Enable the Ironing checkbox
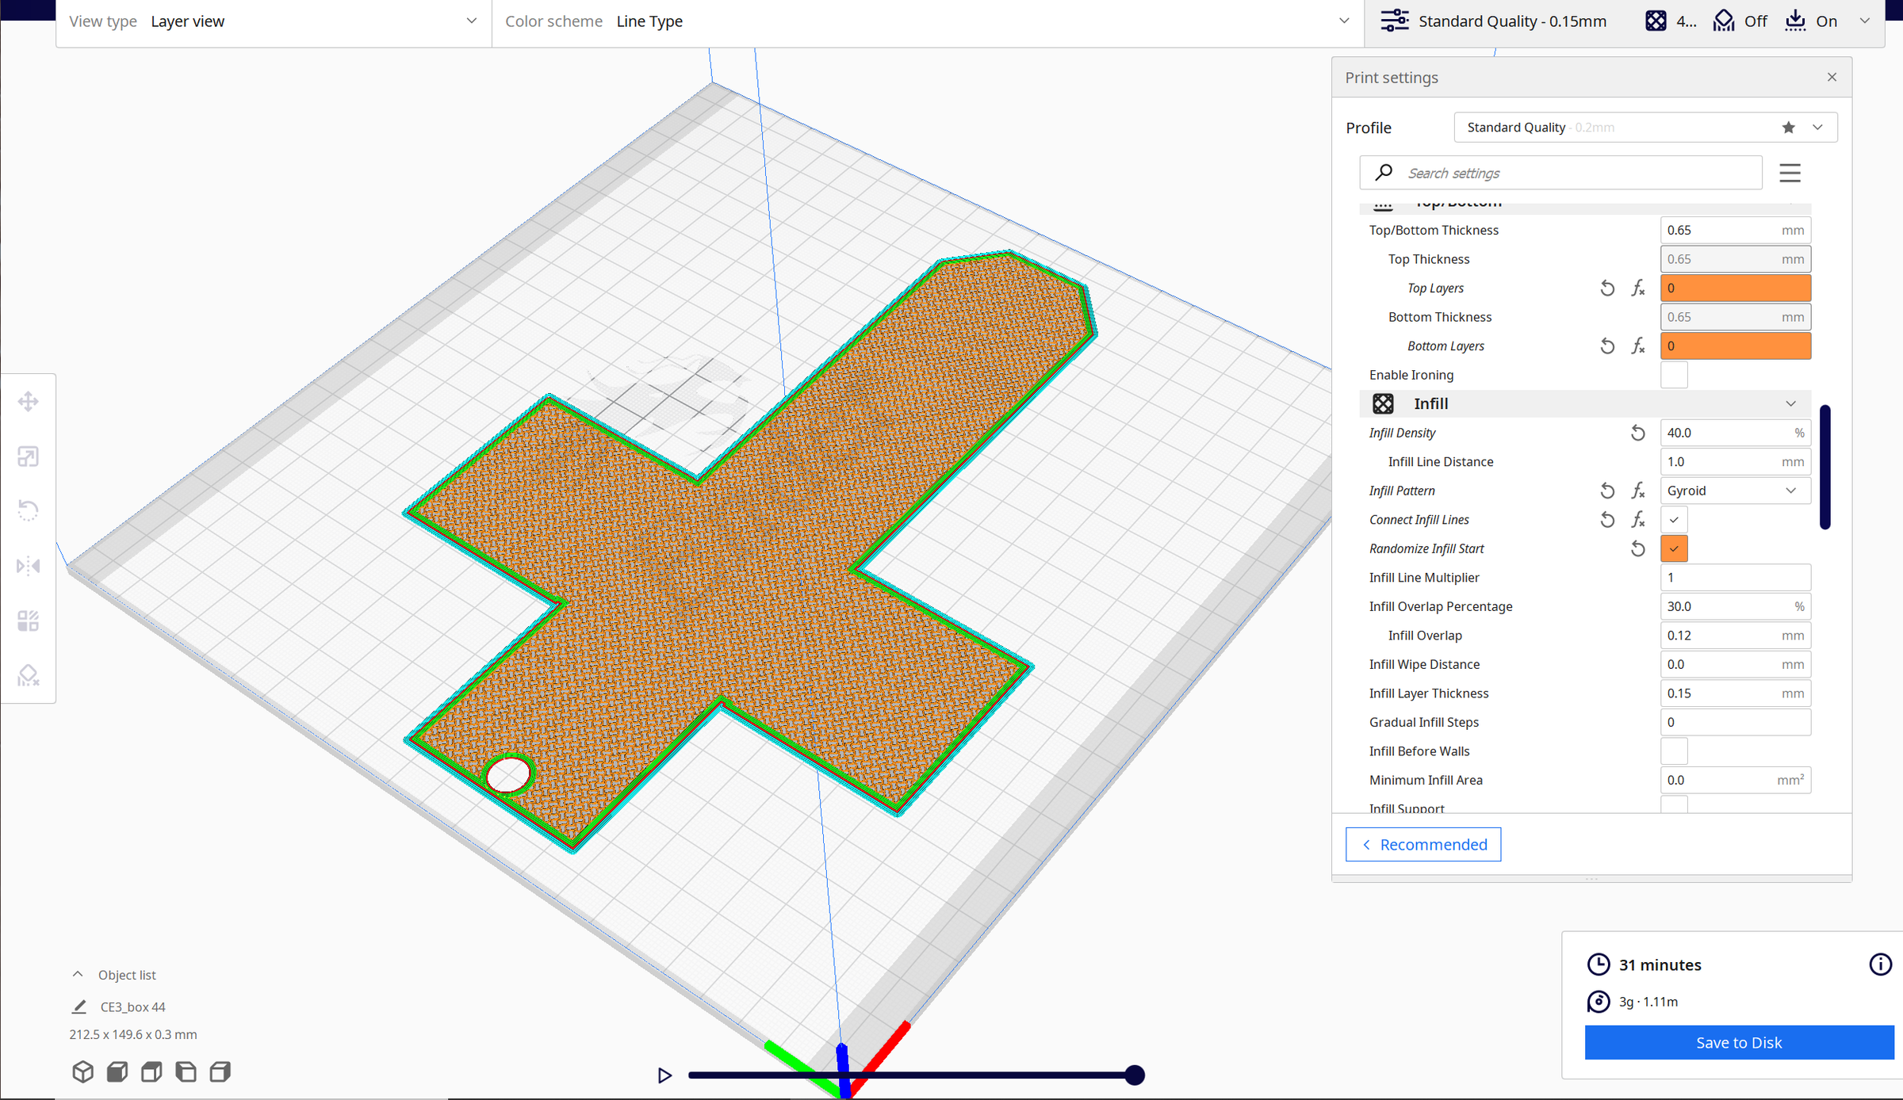Image resolution: width=1903 pixels, height=1100 pixels. [1674, 374]
